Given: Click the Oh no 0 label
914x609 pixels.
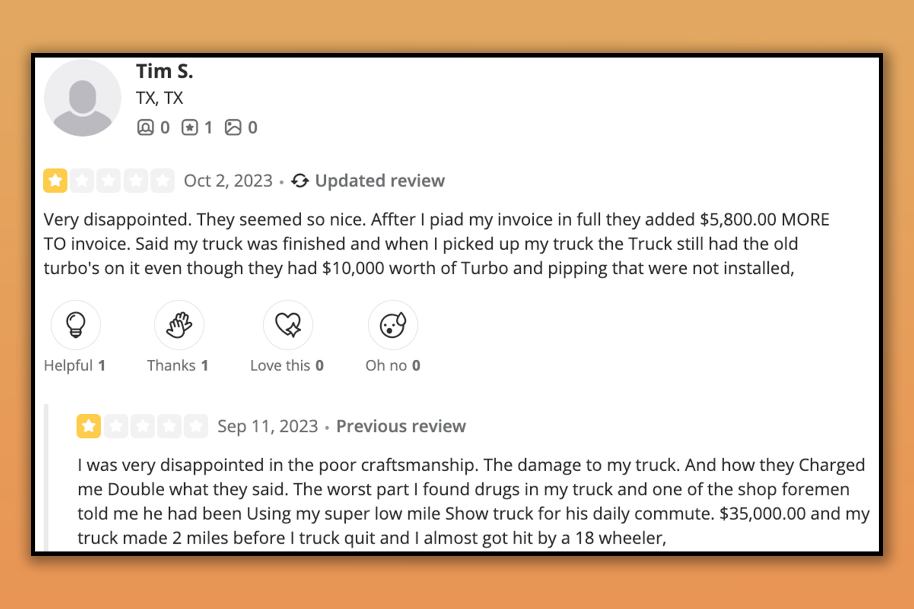Looking at the screenshot, I should [x=393, y=366].
